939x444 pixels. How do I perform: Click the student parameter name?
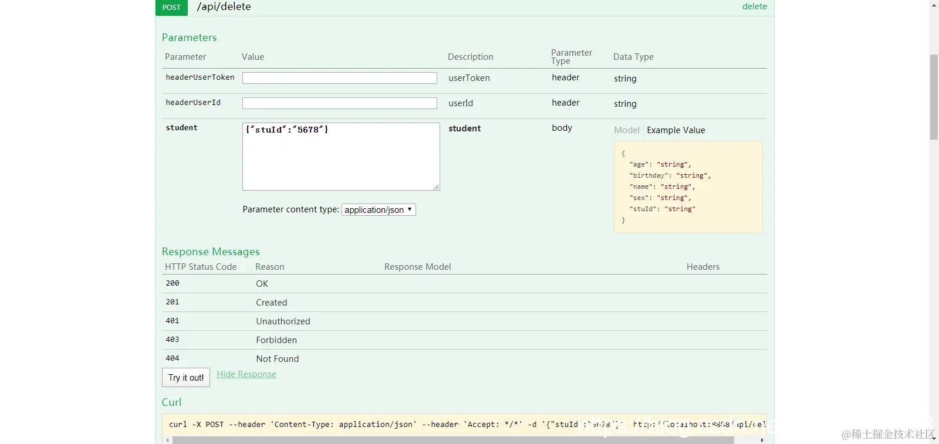pyautogui.click(x=181, y=128)
